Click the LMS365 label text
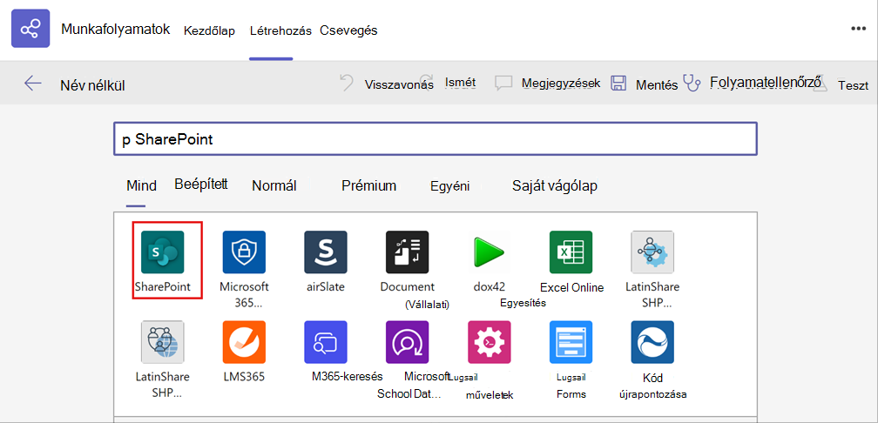878x423 pixels. [x=244, y=377]
